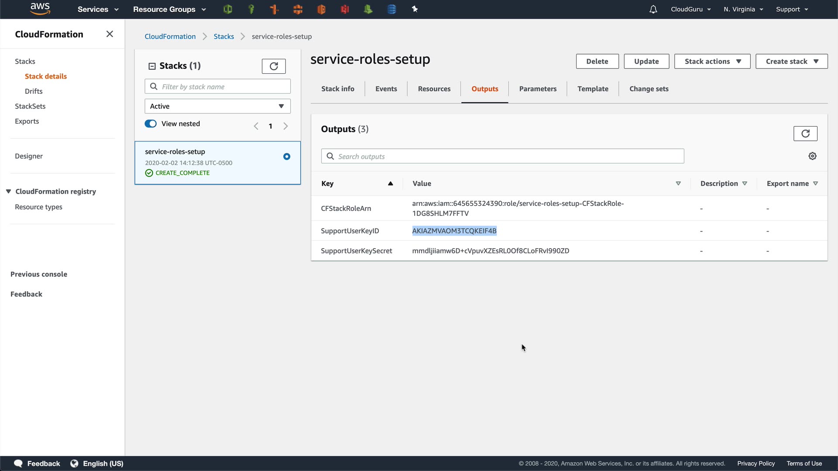
Task: Click the AWS logo home icon
Action: click(x=40, y=9)
